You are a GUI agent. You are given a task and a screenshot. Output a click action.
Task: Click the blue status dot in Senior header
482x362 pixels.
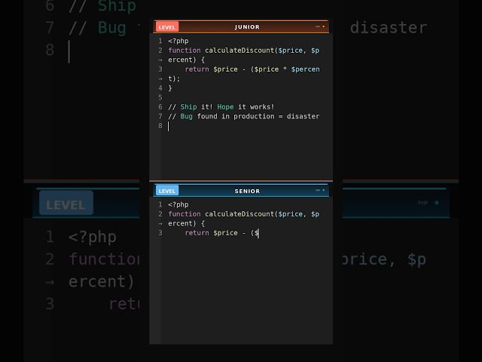click(324, 191)
